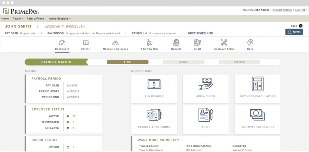Image resolution: width=309 pixels, height=152 pixels.
Task: Click the Benefits heading
Action: (239, 146)
